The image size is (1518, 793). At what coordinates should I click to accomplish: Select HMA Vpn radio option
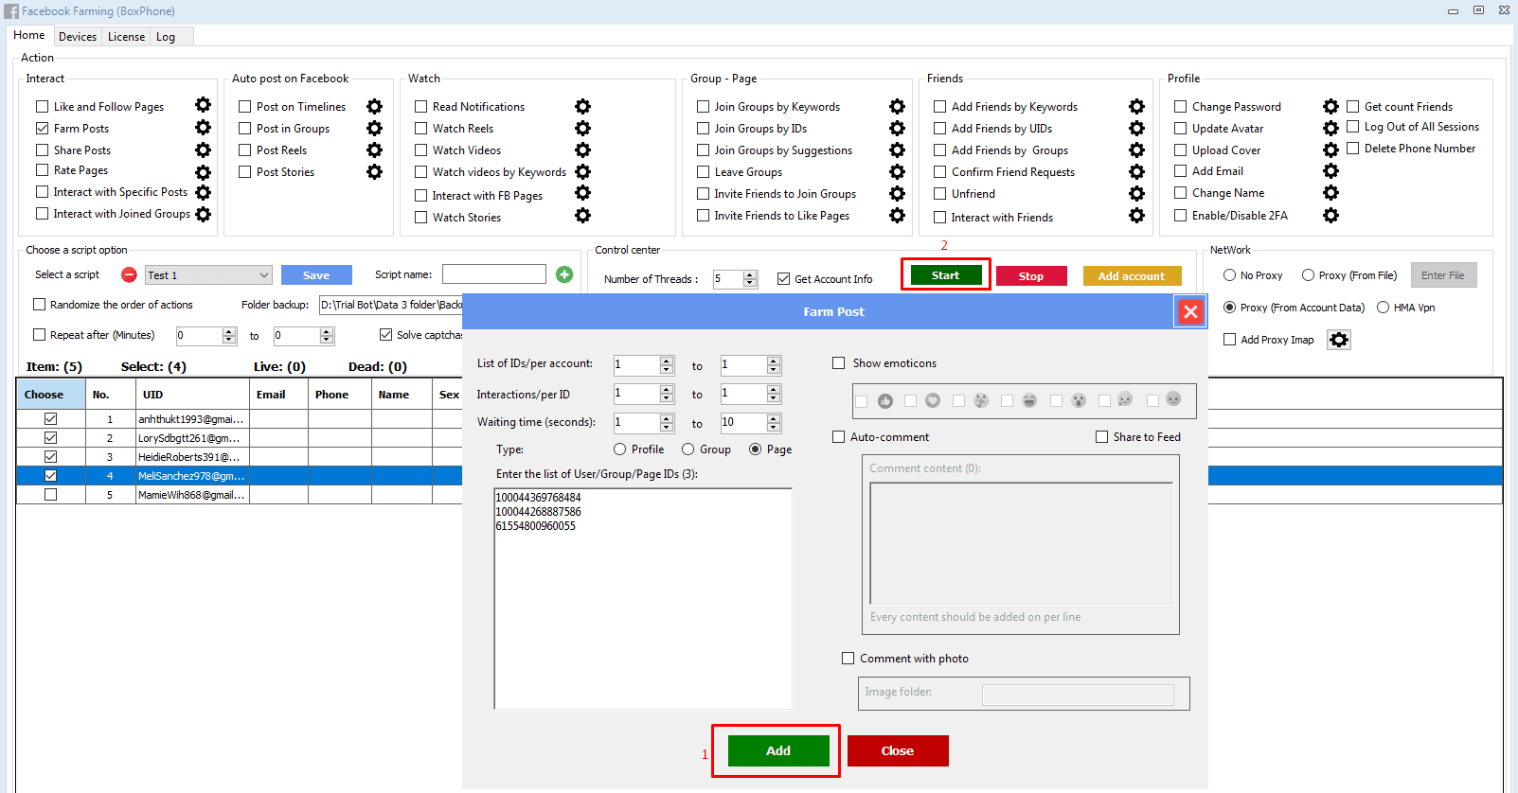tap(1383, 307)
